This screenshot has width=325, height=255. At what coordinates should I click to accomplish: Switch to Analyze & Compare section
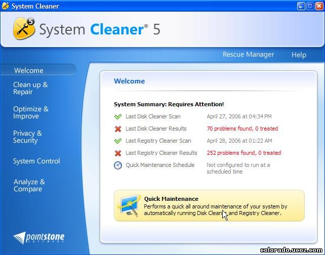29,185
